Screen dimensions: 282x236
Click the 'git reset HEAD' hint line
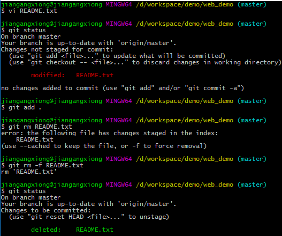click(89, 217)
